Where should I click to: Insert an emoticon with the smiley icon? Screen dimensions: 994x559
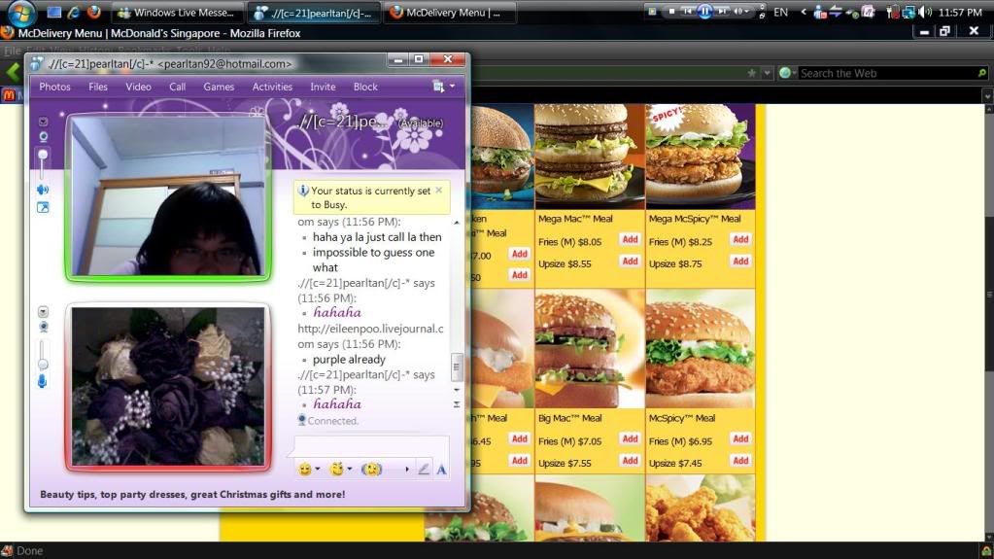coord(305,469)
